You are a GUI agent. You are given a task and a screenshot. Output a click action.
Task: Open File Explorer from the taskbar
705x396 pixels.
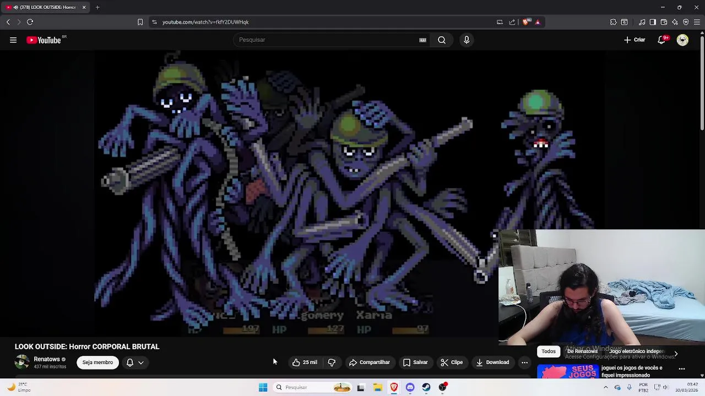(x=377, y=387)
